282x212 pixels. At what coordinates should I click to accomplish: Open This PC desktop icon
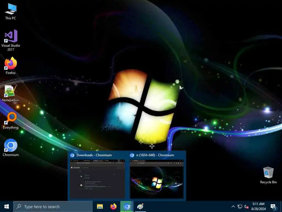click(11, 12)
